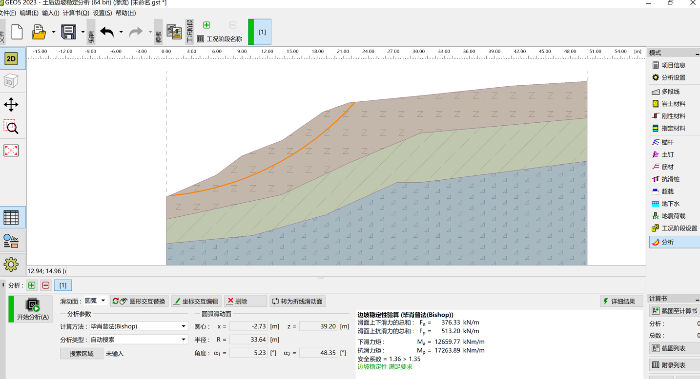Open the 计算书(O) menu
This screenshot has width=700, height=379.
click(x=76, y=13)
